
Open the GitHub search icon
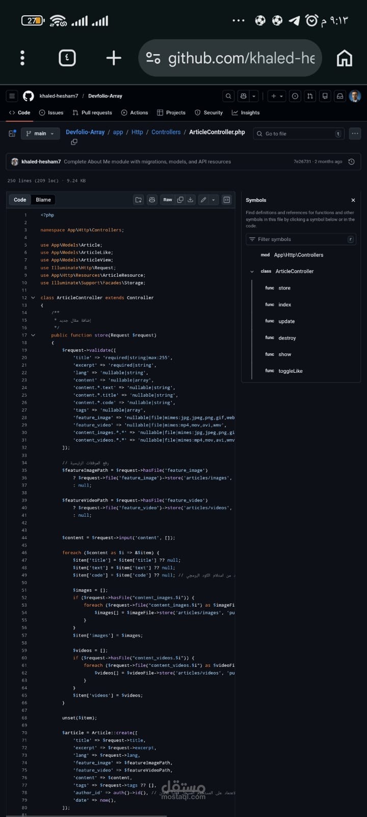[228, 96]
